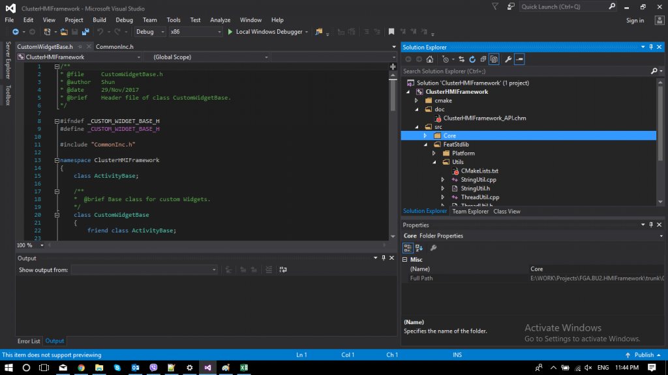Image resolution: width=668 pixels, height=375 pixels.
Task: Toggle Preview Selected Items in Solution Explorer
Action: (494, 59)
